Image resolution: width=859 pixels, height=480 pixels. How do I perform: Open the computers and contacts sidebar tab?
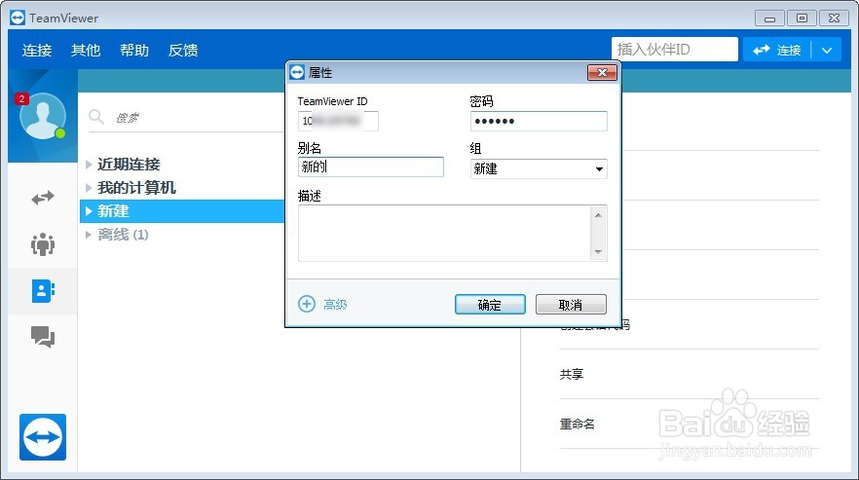(43, 291)
